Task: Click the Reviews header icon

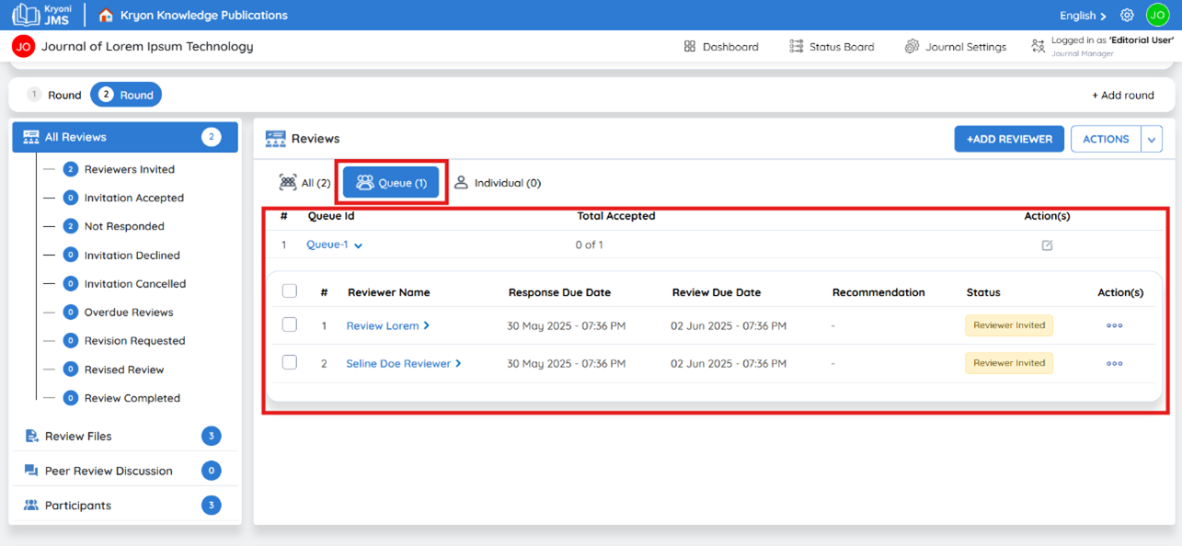Action: 275,139
